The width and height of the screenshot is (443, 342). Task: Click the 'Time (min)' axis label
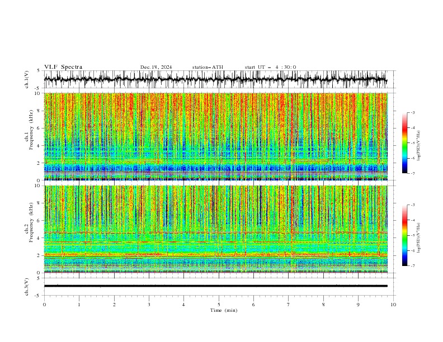point(224,310)
